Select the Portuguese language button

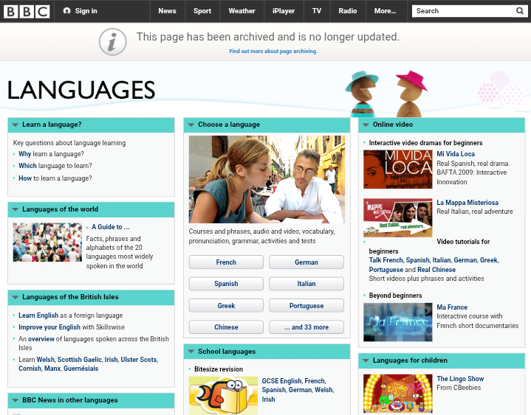pyautogui.click(x=306, y=306)
